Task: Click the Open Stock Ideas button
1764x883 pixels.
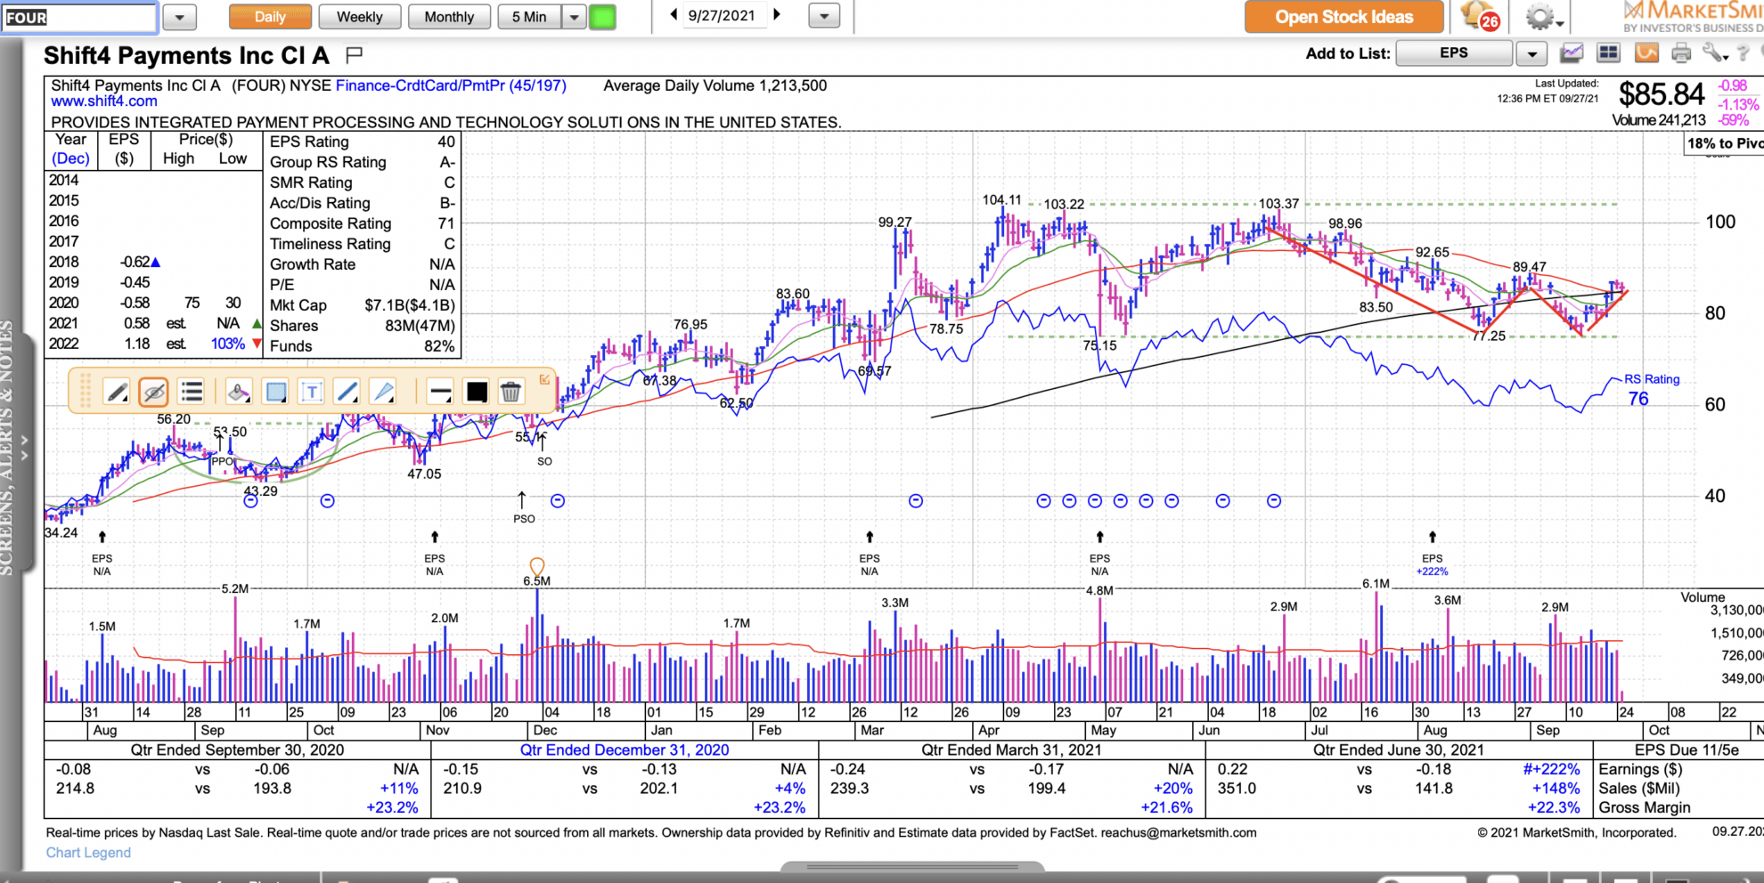Action: (x=1343, y=16)
